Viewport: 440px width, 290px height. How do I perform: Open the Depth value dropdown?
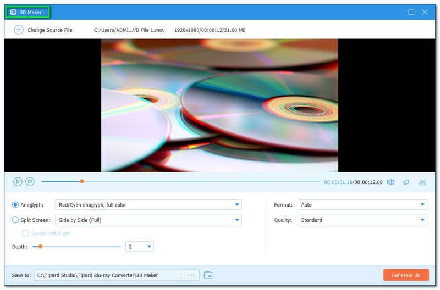click(140, 247)
